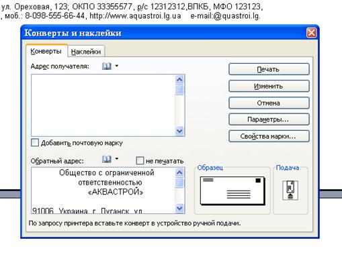This screenshot has height=257, width=342.
Task: Click return address scrollbar down arrow
Action: coord(179,209)
